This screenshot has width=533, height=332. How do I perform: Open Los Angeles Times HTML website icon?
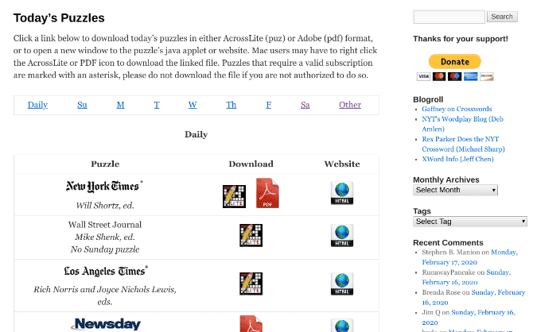pyautogui.click(x=342, y=284)
